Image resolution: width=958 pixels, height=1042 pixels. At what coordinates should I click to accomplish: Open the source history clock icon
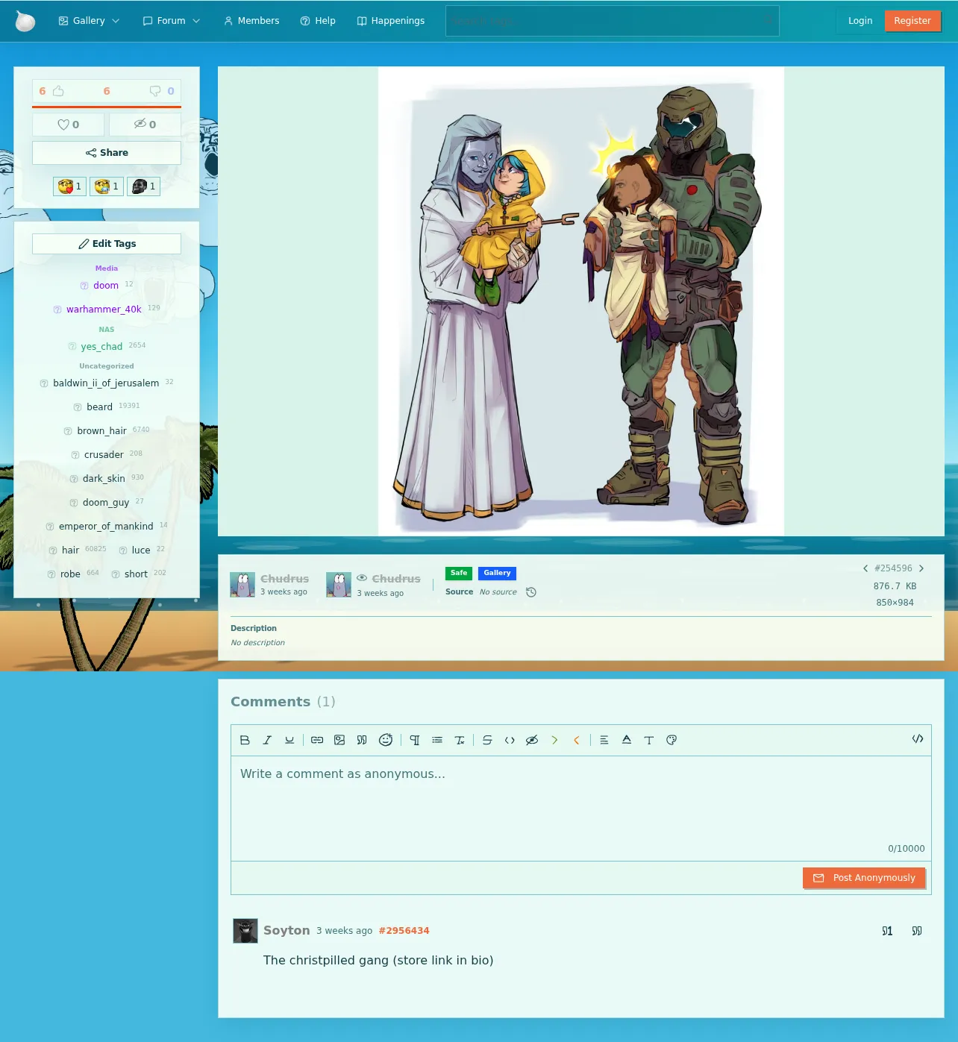(x=531, y=592)
